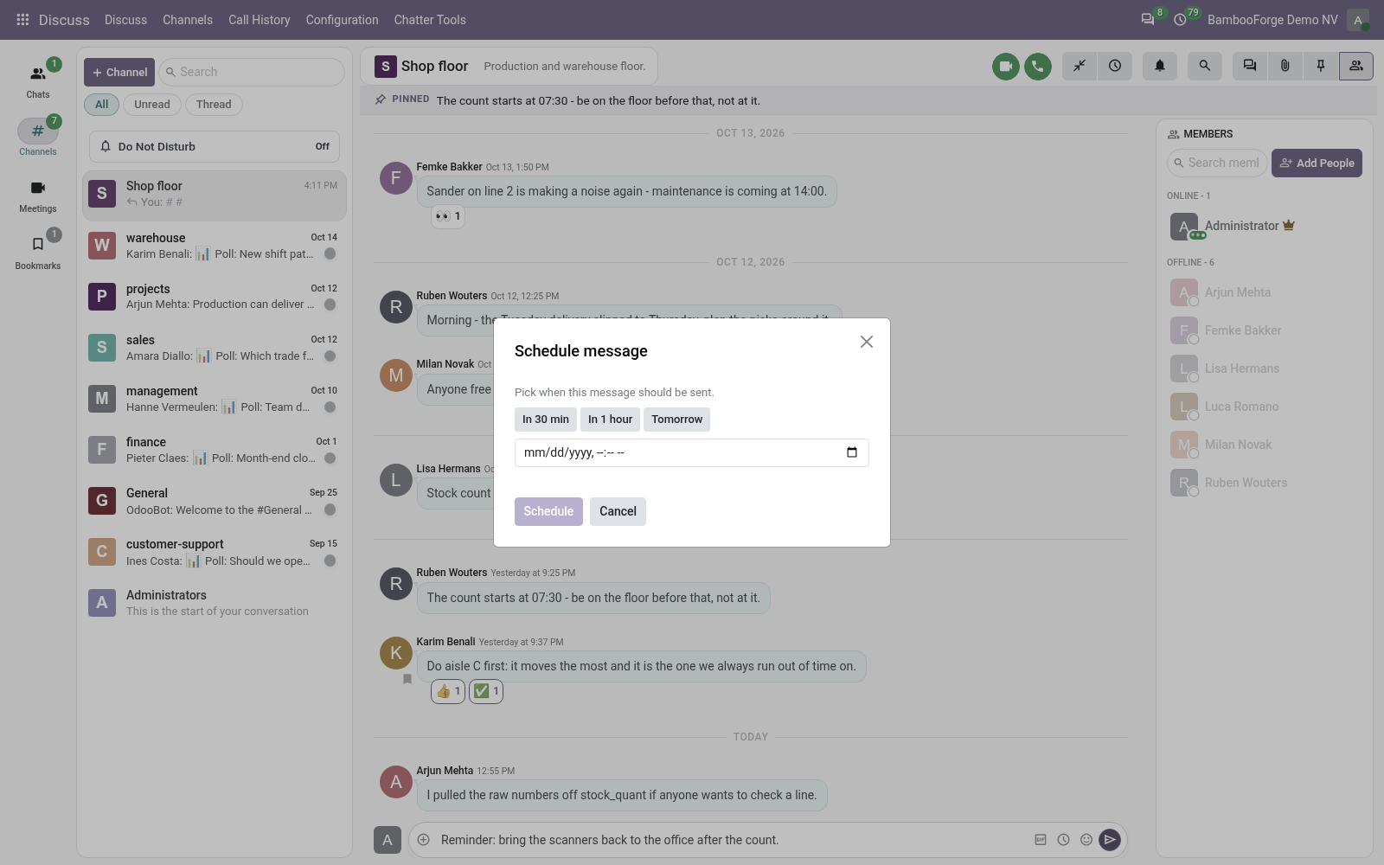The height and width of the screenshot is (865, 1384).
Task: Open the attachments paperclip icon
Action: click(x=1285, y=66)
